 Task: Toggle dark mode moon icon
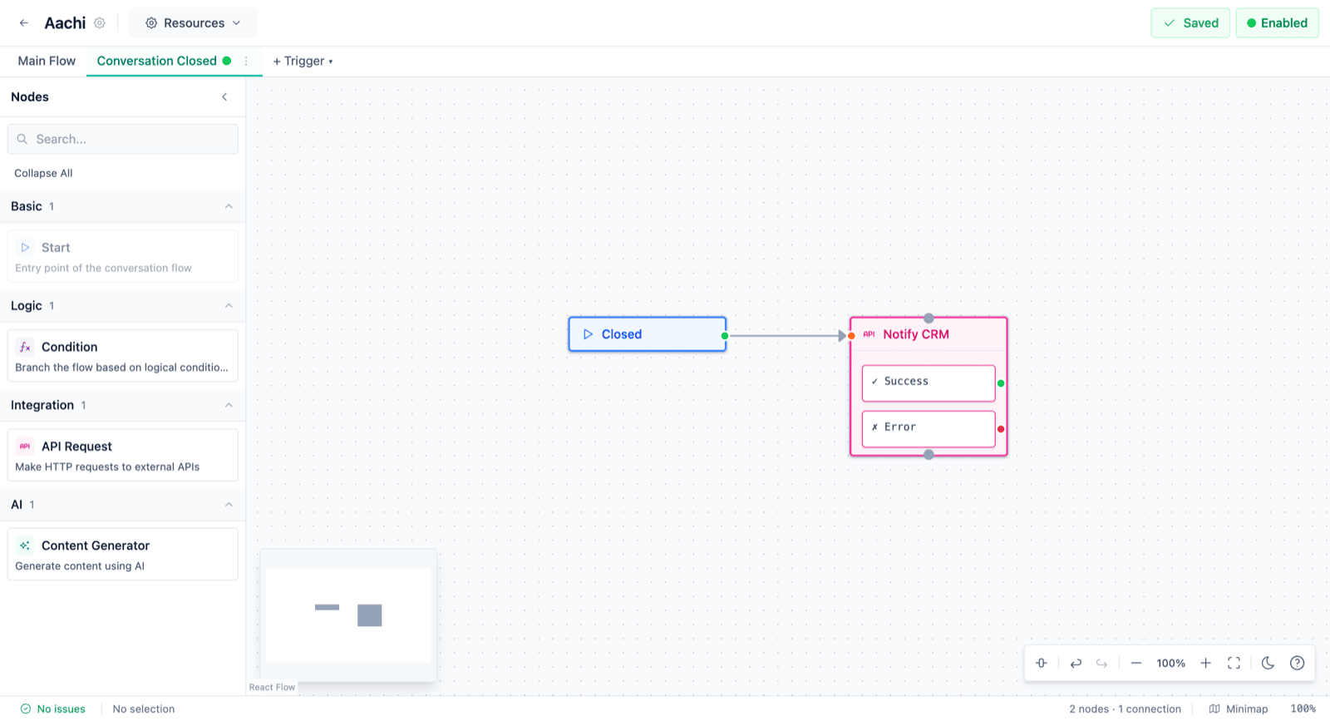[1268, 663]
